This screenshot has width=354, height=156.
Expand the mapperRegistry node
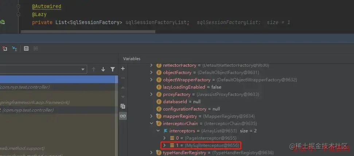[x=152, y=116]
